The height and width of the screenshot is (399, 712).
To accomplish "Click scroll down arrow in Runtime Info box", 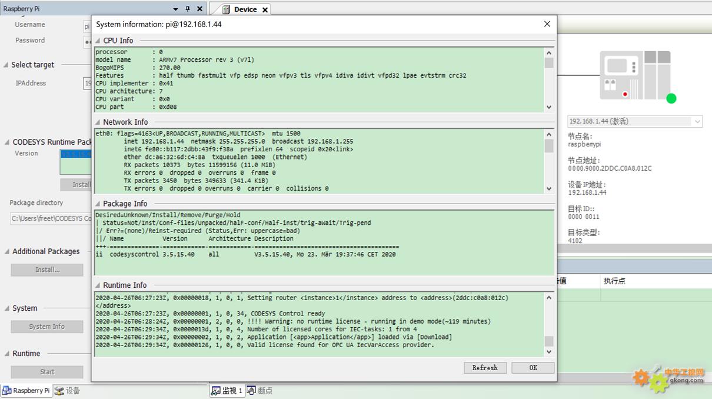I will point(549,351).
